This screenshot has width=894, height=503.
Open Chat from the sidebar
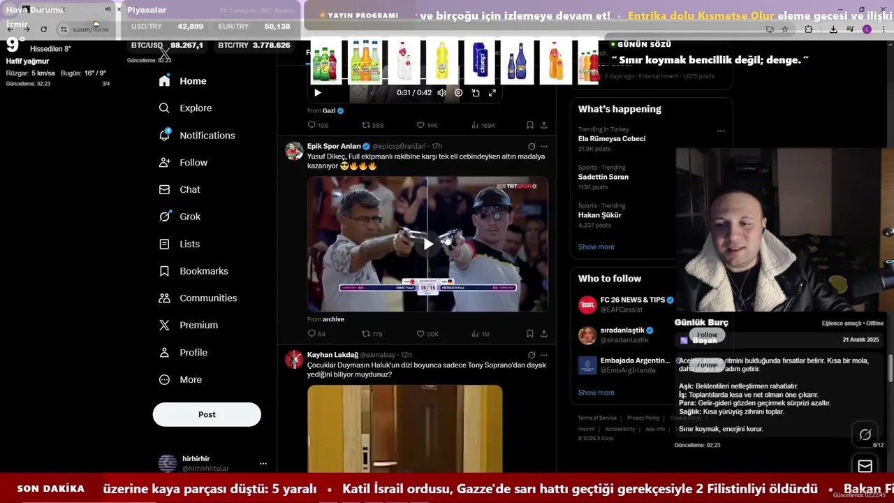pos(179,190)
